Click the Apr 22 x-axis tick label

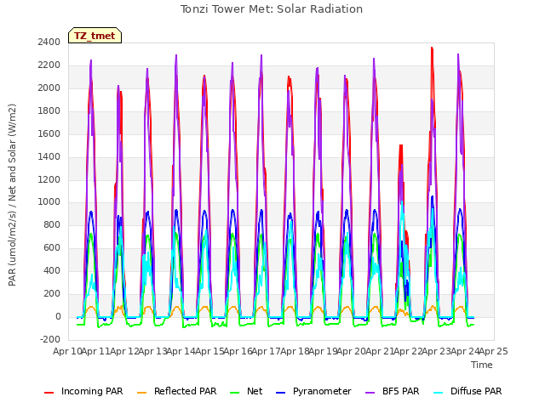coord(408,351)
